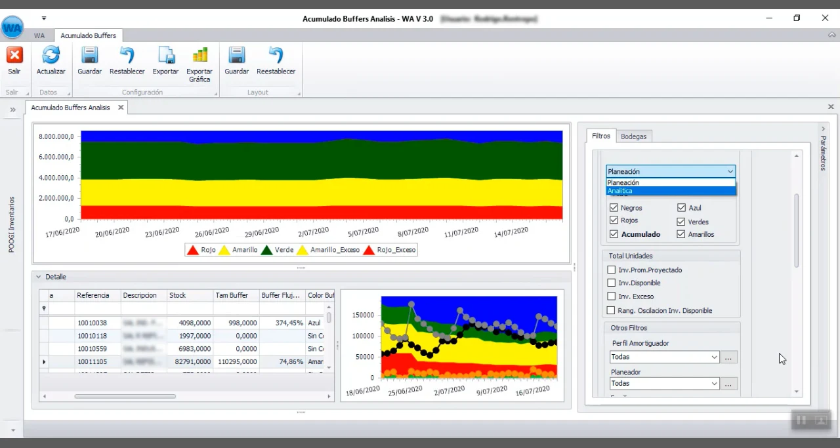The width and height of the screenshot is (840, 448).
Task: Close the Acumulado Buffers Analisis document tab
Action: tap(121, 108)
